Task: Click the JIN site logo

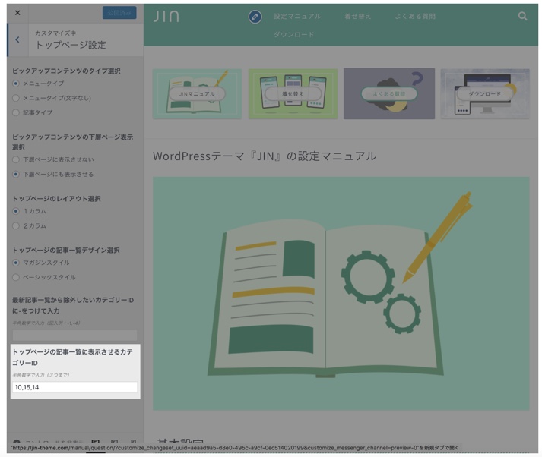Action: (166, 16)
